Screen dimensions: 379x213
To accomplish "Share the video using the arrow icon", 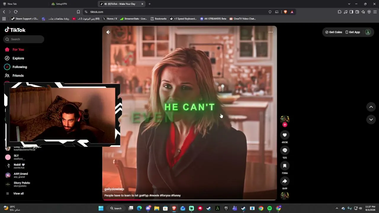I will (x=285, y=181).
